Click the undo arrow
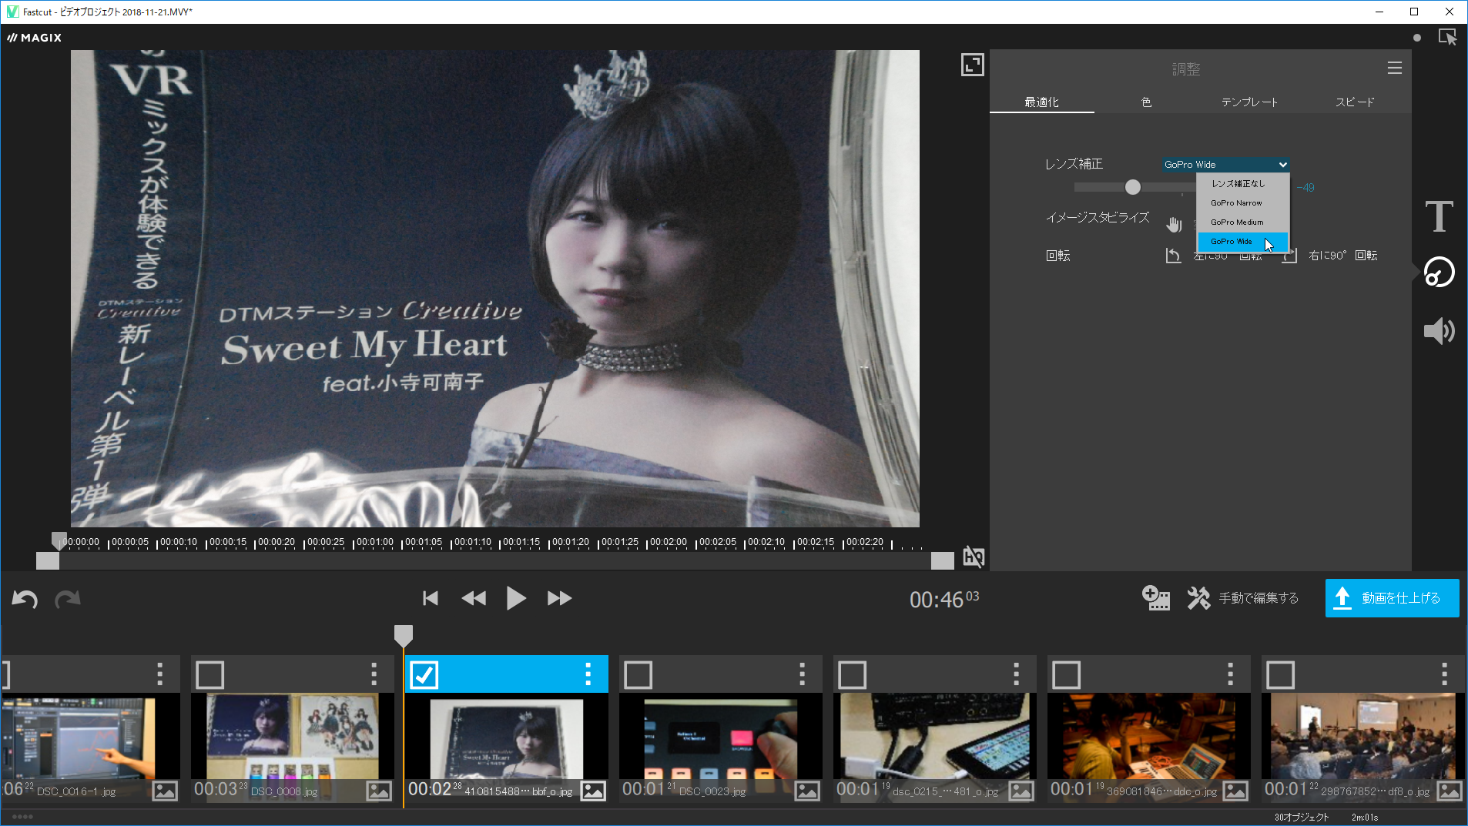This screenshot has height=826, width=1468. [25, 599]
